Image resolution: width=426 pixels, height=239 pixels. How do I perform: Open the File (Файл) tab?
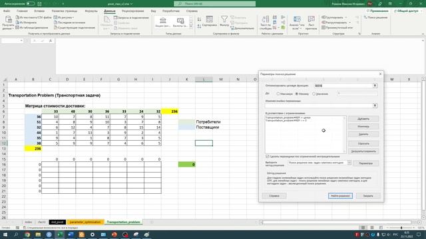[7, 11]
